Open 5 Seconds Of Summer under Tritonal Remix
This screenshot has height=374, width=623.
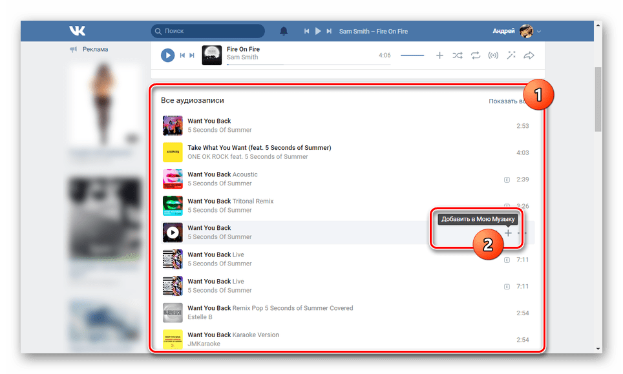point(220,211)
